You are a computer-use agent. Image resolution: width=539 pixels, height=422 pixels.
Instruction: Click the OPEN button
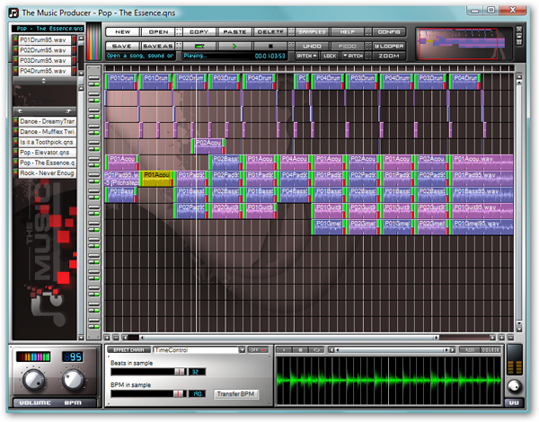(158, 32)
